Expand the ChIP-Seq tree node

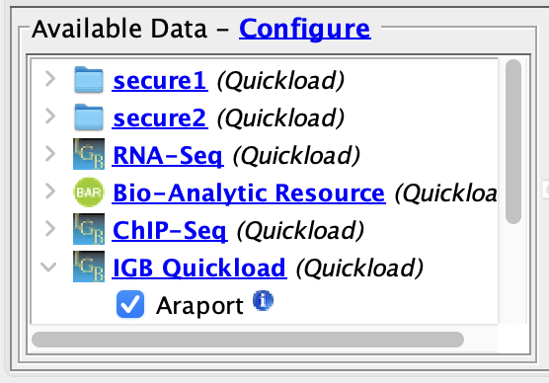50,229
